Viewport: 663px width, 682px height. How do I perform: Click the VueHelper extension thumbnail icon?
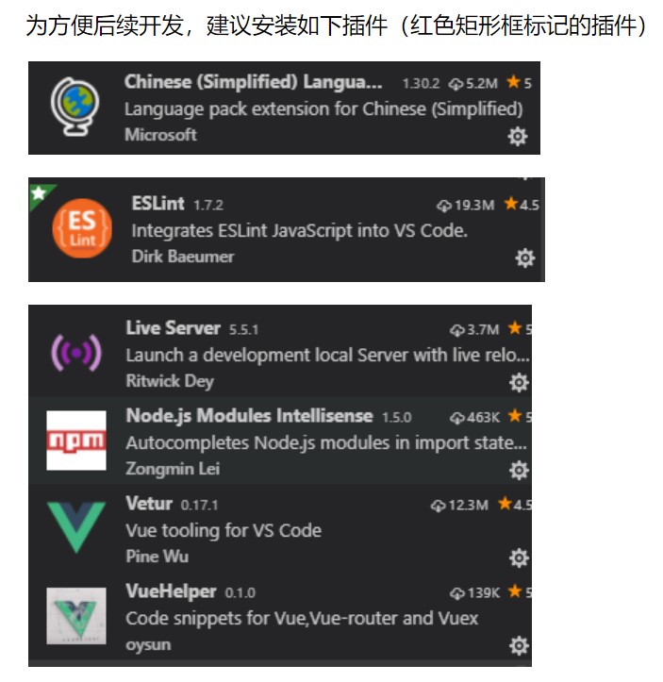(x=76, y=615)
